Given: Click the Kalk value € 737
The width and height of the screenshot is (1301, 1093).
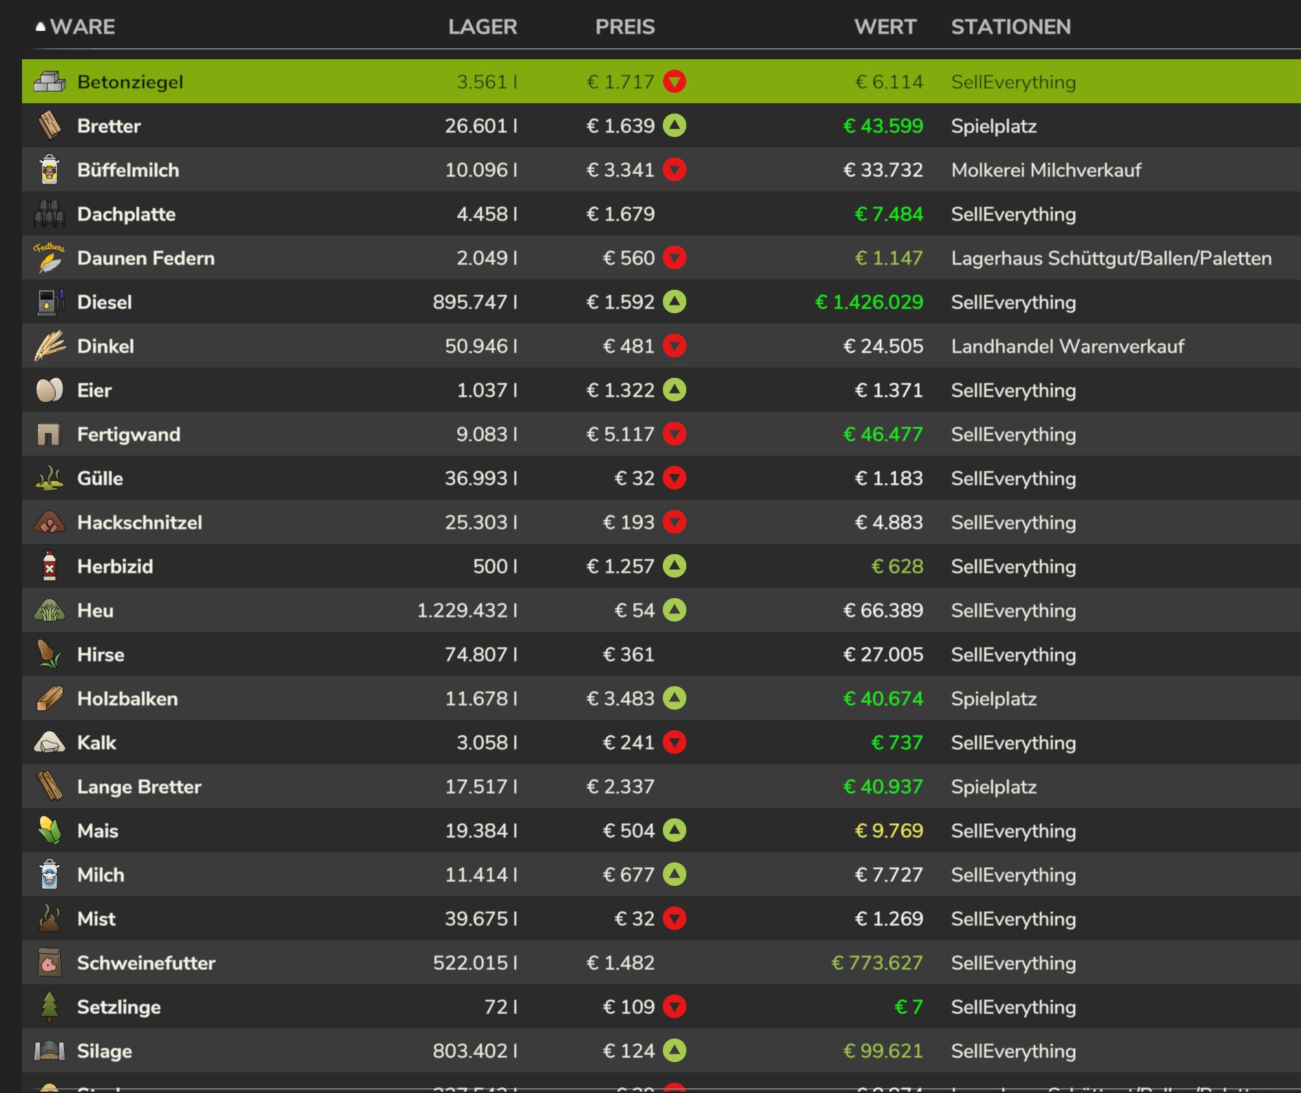Looking at the screenshot, I should click(897, 743).
